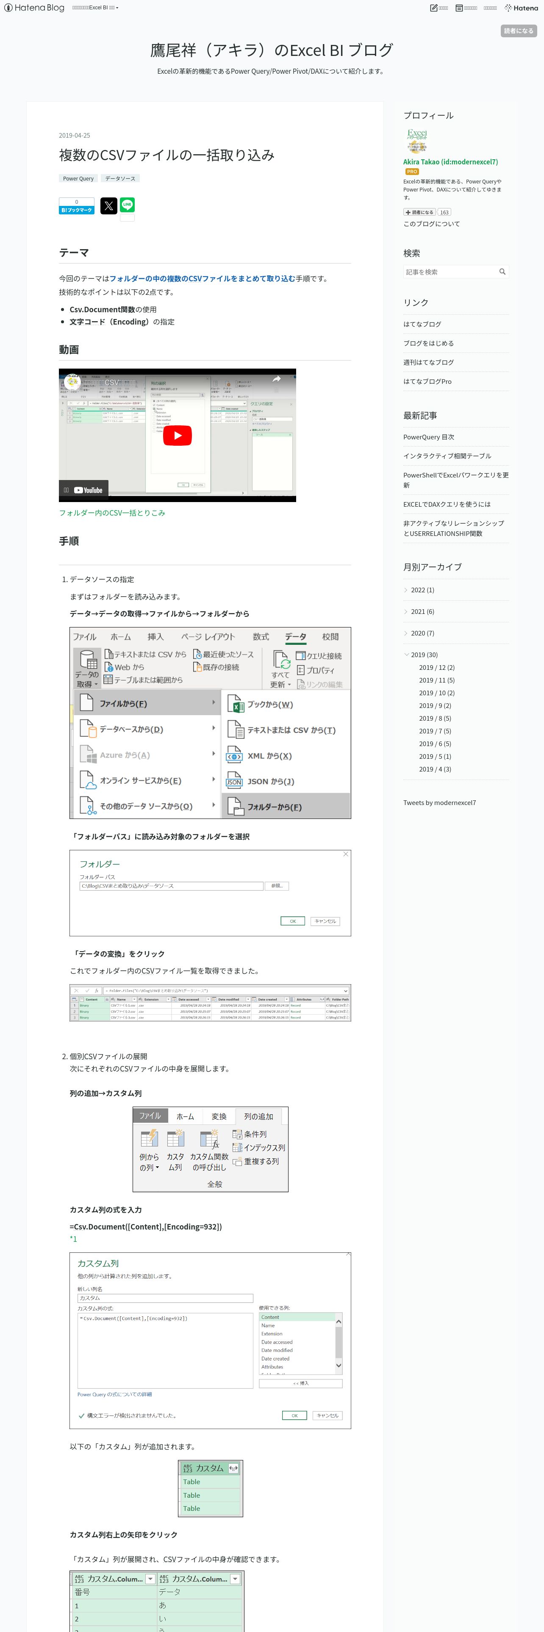
Task: Open PowerShellでExcelパワークエリを更新 article
Action: tap(456, 480)
